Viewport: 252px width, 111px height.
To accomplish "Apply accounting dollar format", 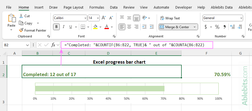I will (x=206, y=27).
